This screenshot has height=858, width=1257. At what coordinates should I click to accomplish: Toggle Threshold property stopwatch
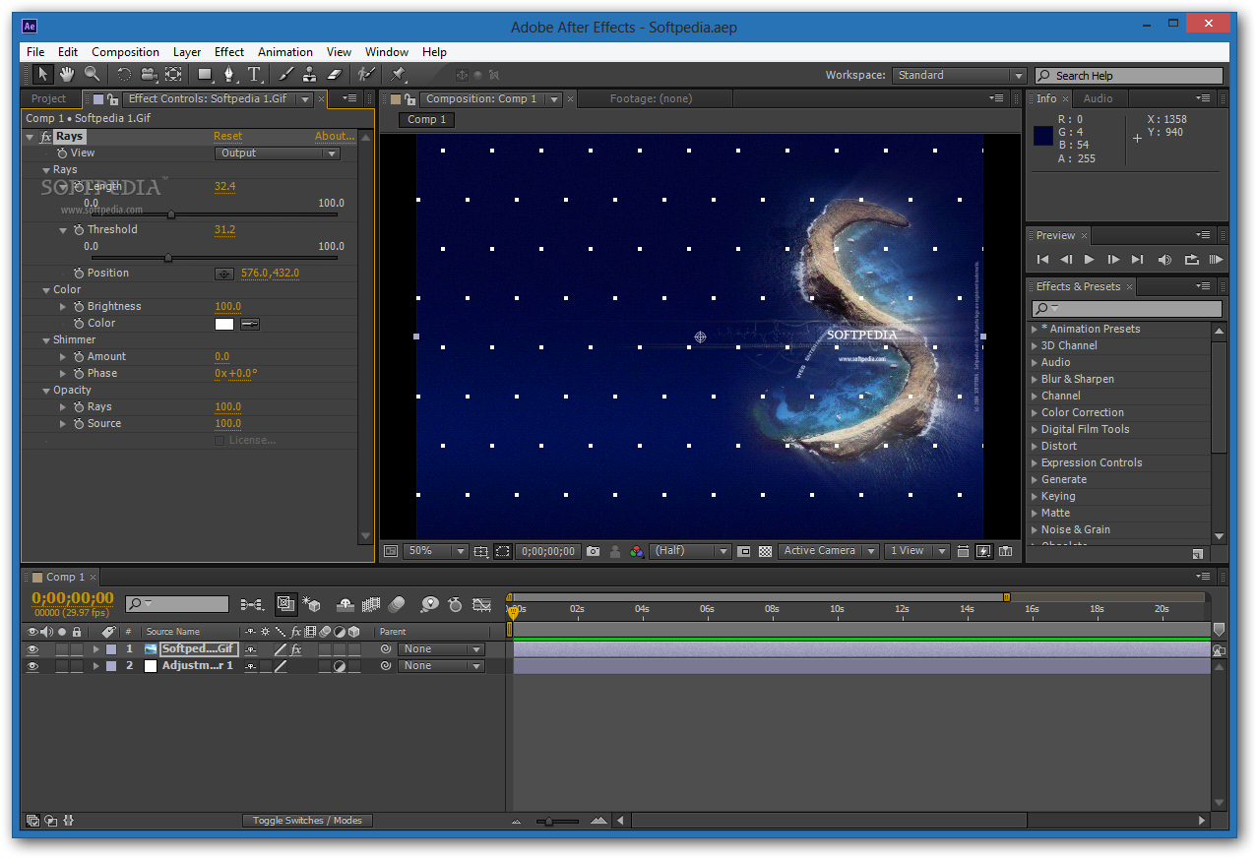click(79, 229)
